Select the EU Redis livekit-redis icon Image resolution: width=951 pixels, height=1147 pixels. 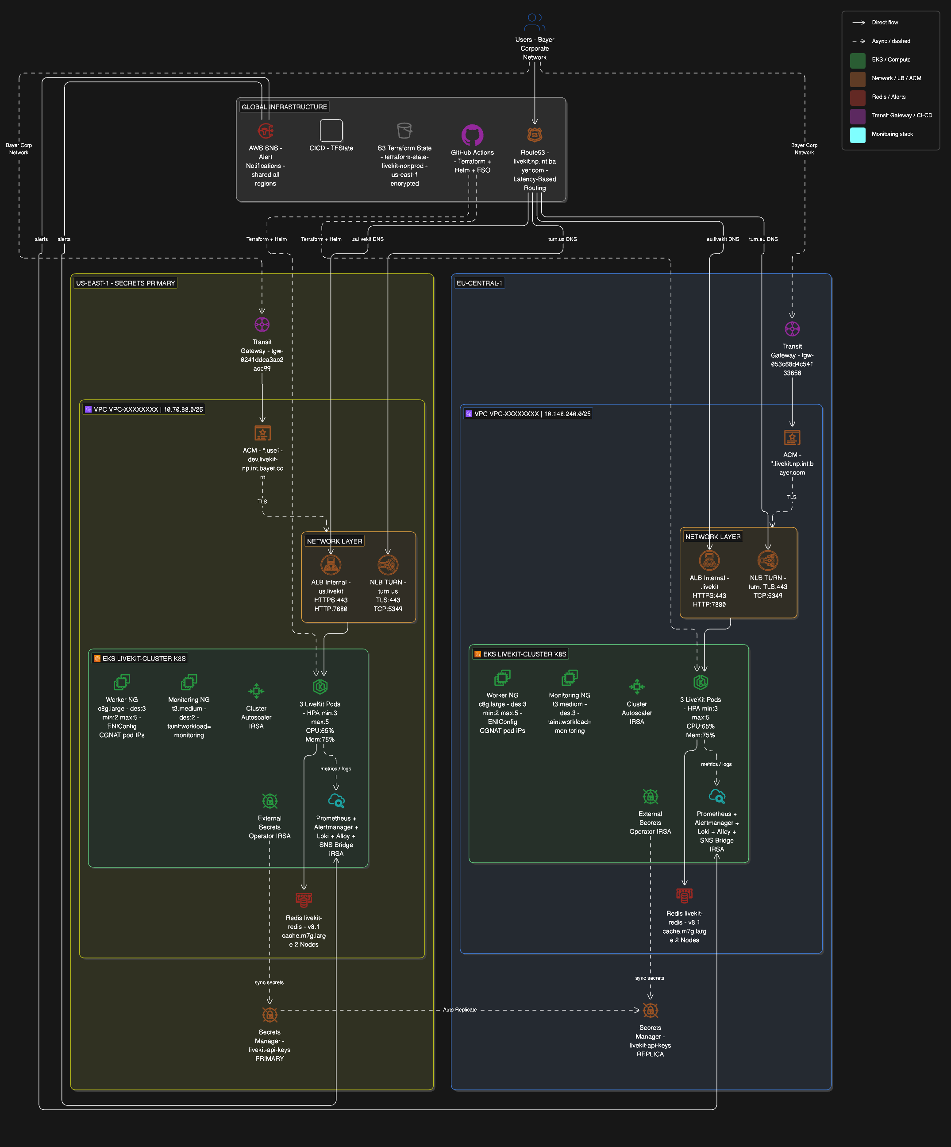point(685,896)
